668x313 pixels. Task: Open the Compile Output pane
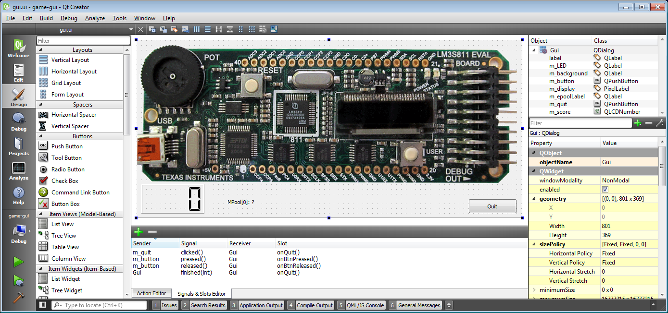tap(310, 305)
